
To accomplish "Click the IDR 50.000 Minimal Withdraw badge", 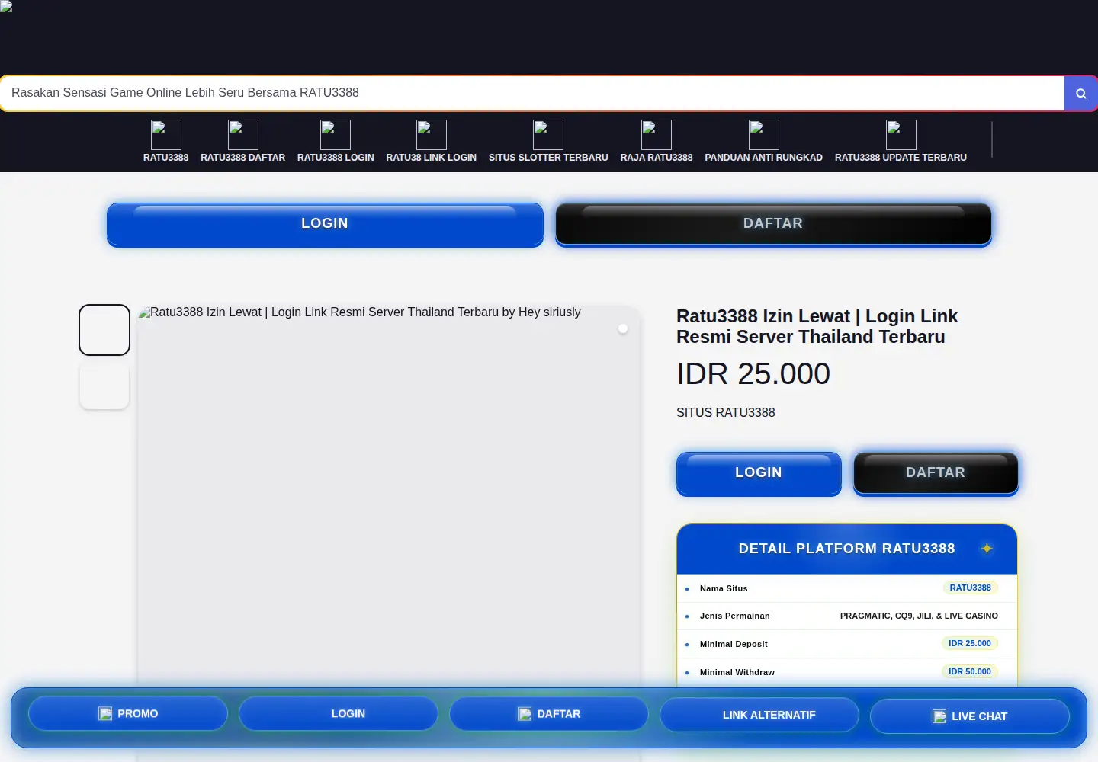I will tap(970, 672).
